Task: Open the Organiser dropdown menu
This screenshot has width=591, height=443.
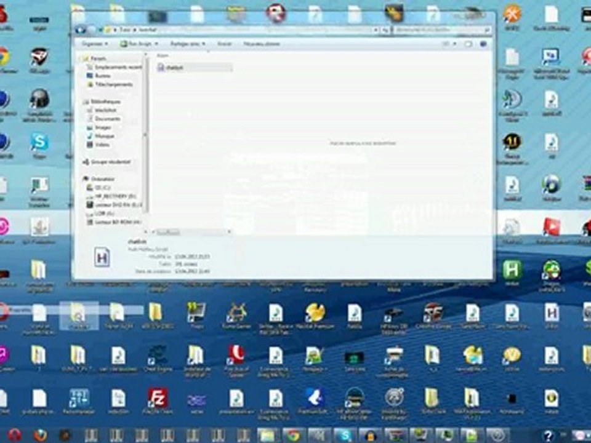Action: tap(95, 44)
